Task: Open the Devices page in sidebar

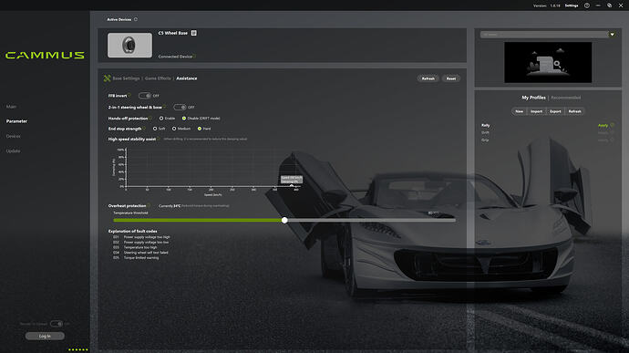Action: [x=14, y=136]
